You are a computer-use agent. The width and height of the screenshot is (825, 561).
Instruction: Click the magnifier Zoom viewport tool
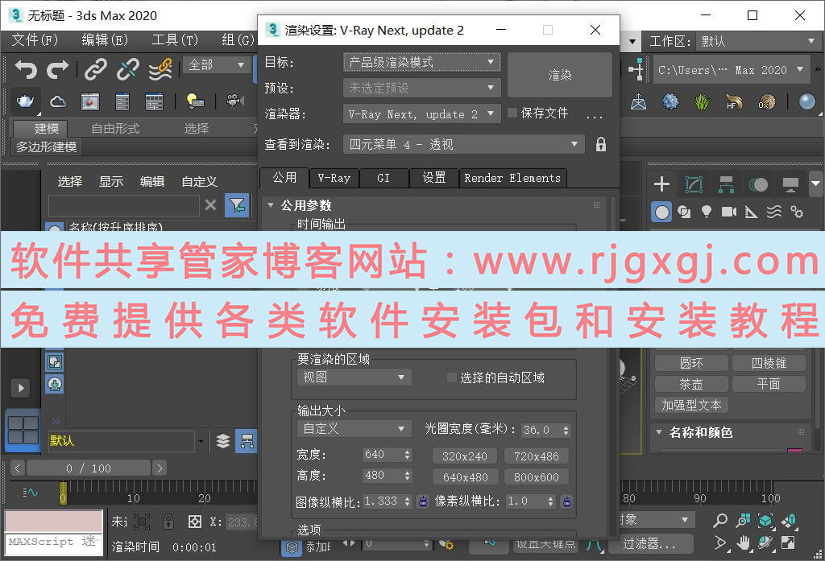[x=719, y=521]
